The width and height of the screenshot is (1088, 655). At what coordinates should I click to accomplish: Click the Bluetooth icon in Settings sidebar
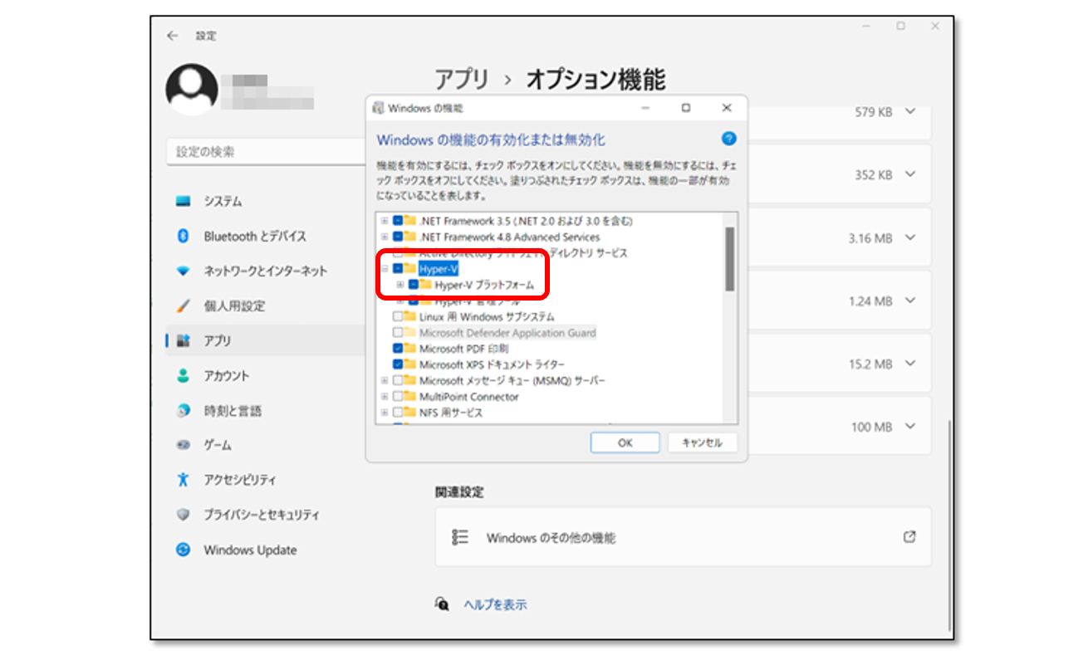click(184, 237)
